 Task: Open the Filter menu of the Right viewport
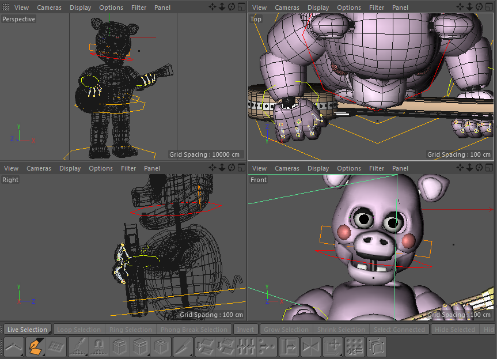tap(128, 168)
